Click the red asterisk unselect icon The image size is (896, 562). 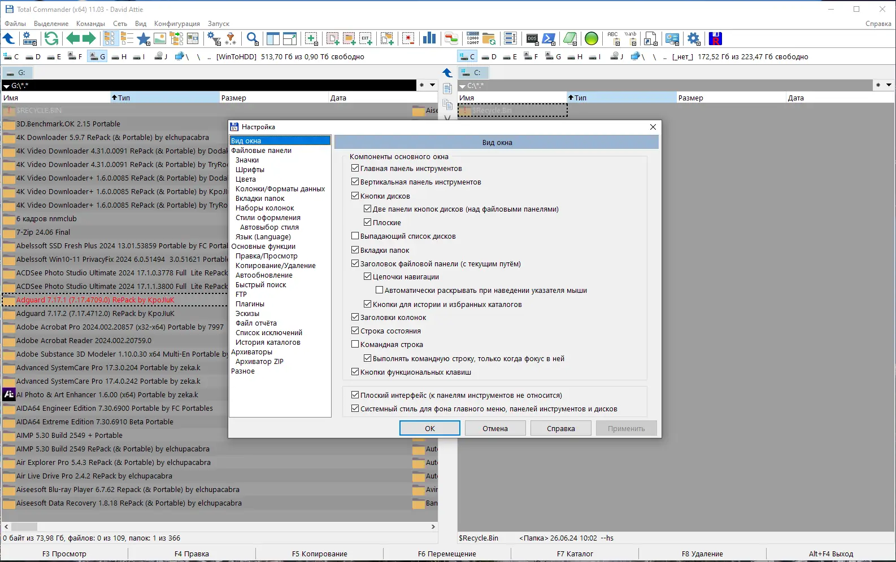tap(408, 38)
